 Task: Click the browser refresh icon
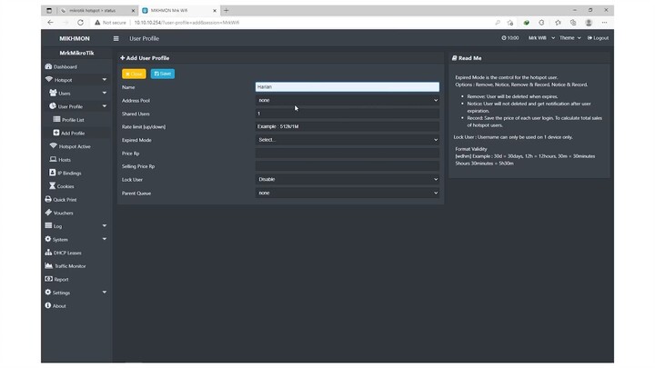[80, 23]
